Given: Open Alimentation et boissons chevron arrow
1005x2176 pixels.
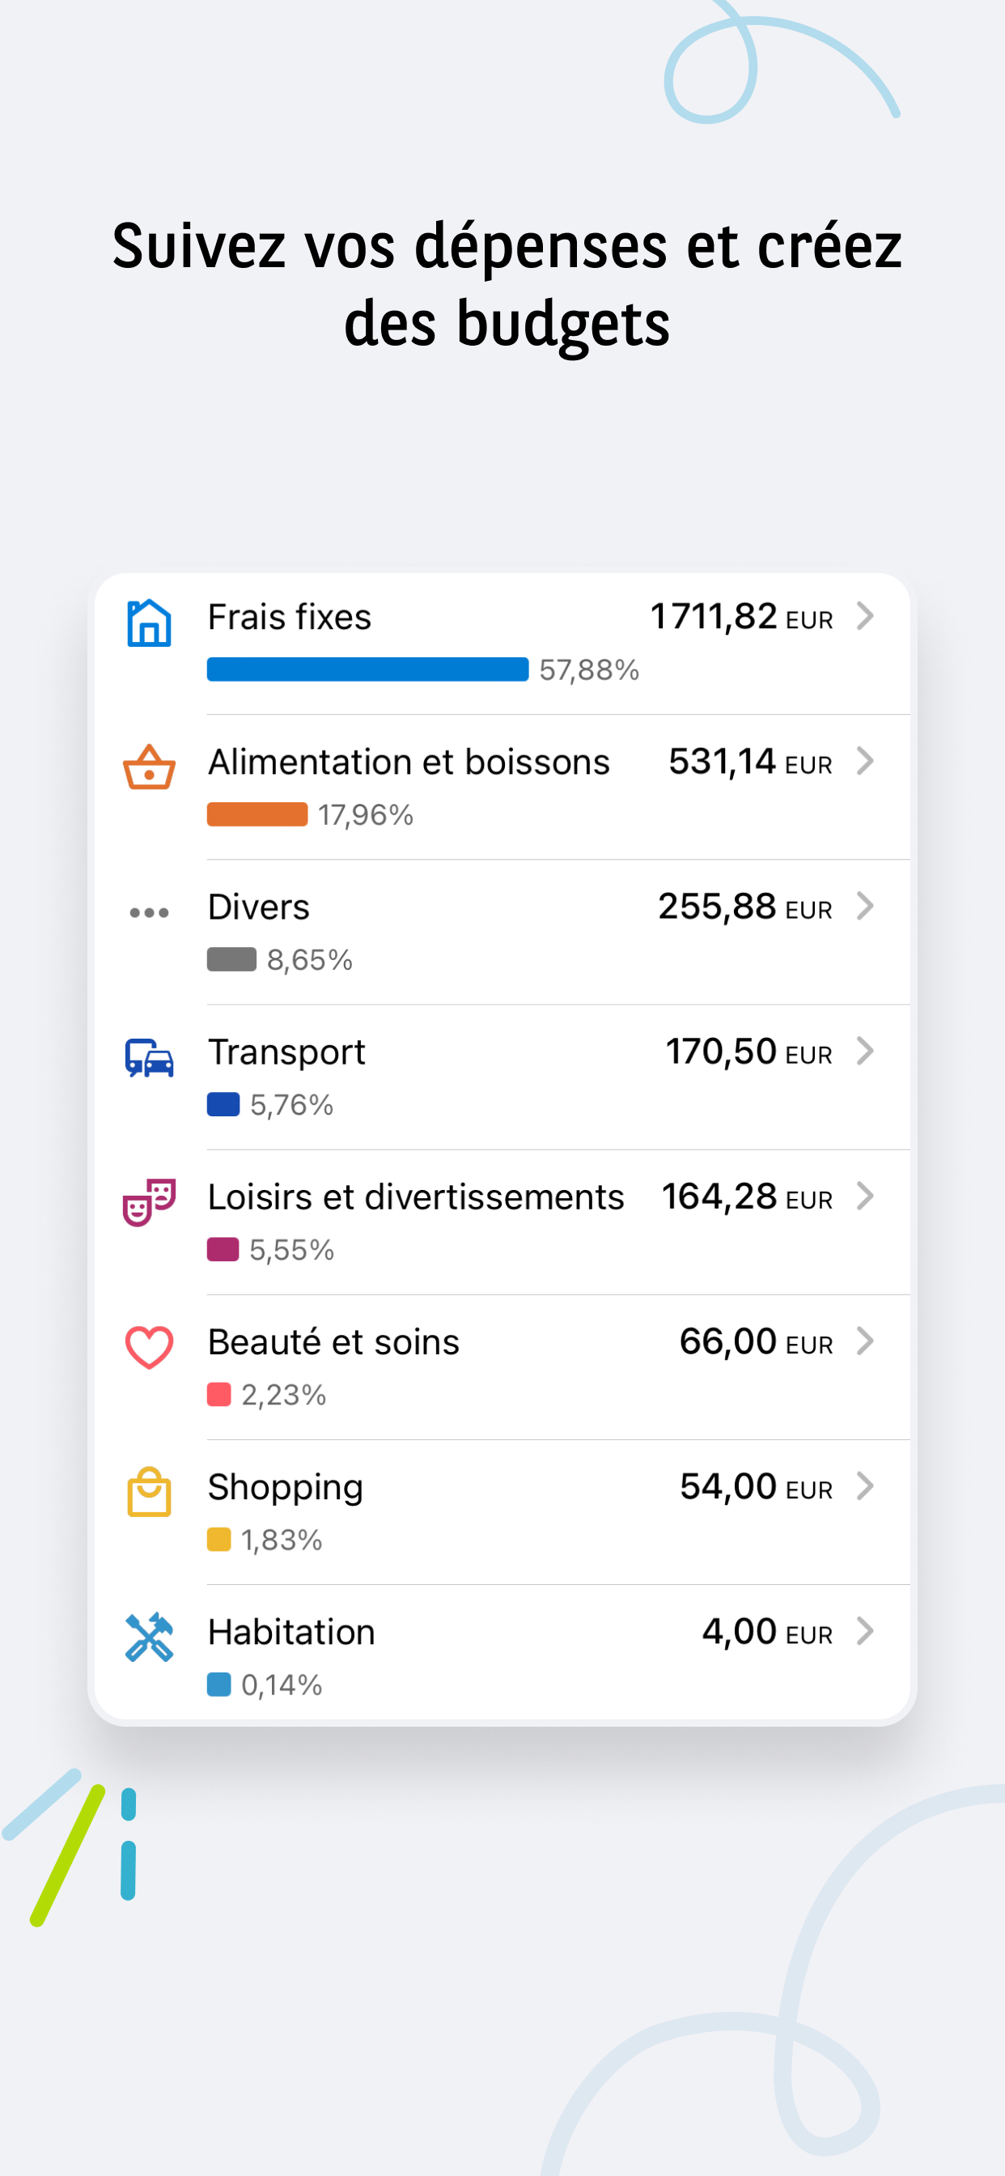Looking at the screenshot, I should click(x=865, y=761).
